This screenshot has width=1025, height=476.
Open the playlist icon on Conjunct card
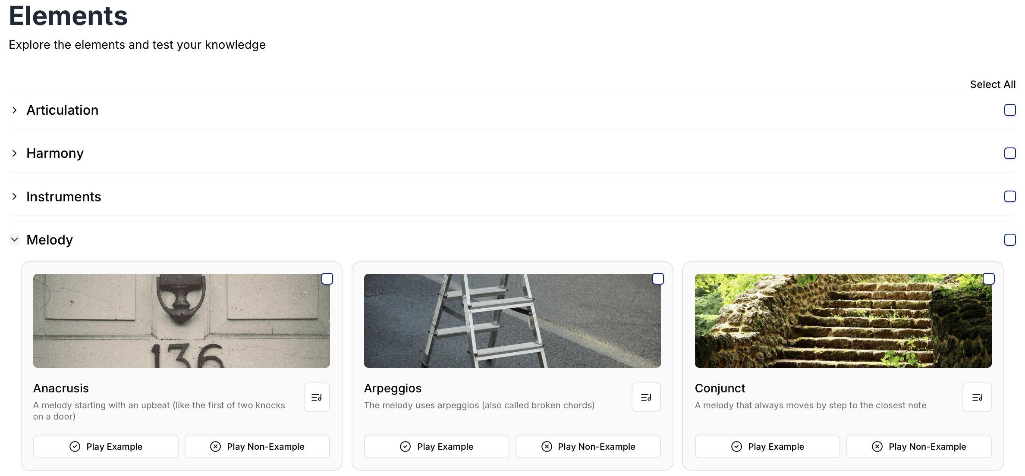point(977,397)
